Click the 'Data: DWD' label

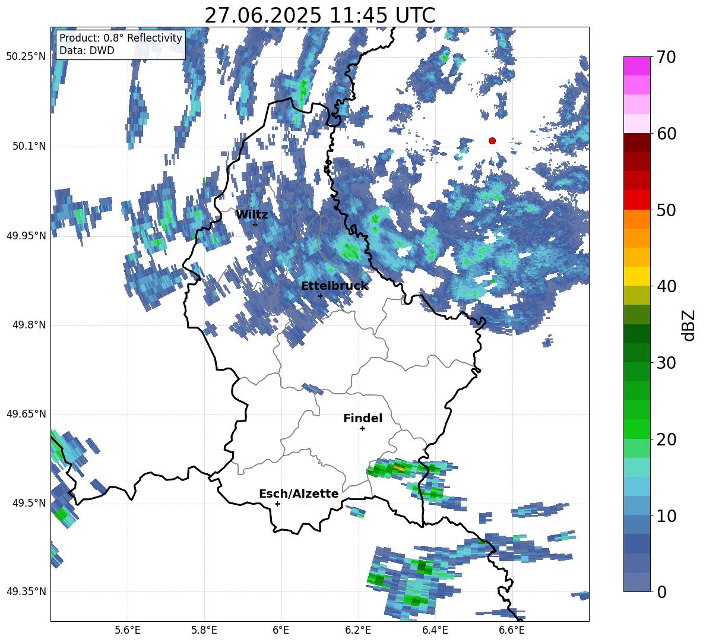point(87,50)
